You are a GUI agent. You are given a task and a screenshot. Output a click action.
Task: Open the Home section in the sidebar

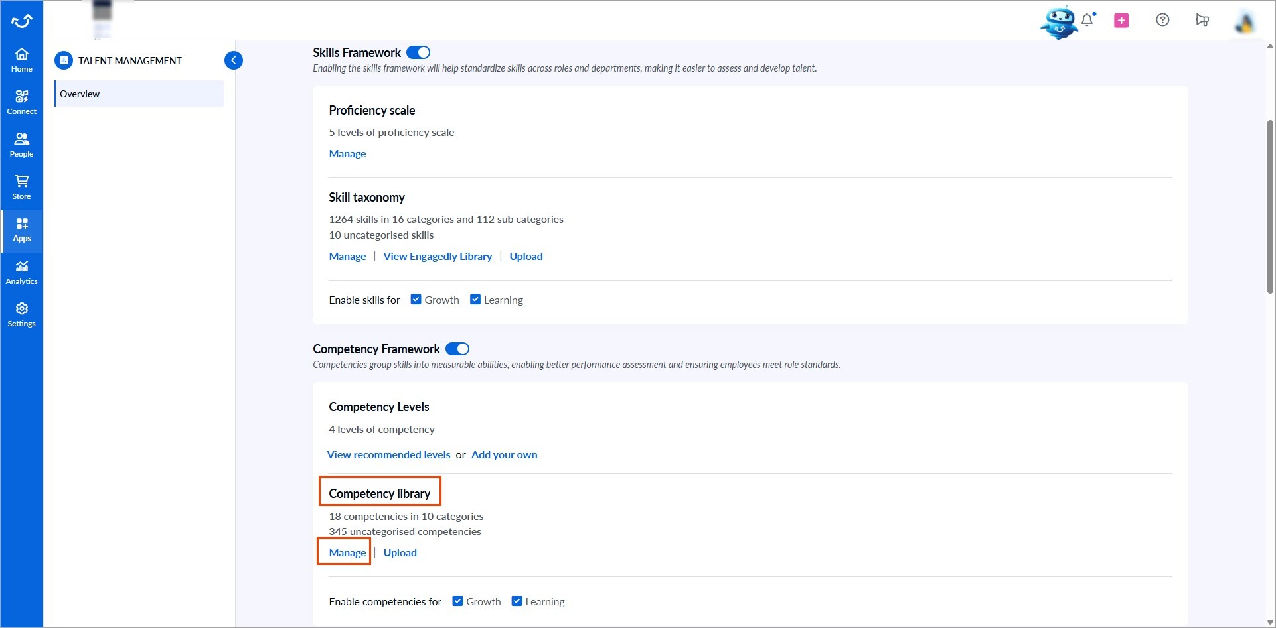(x=21, y=60)
